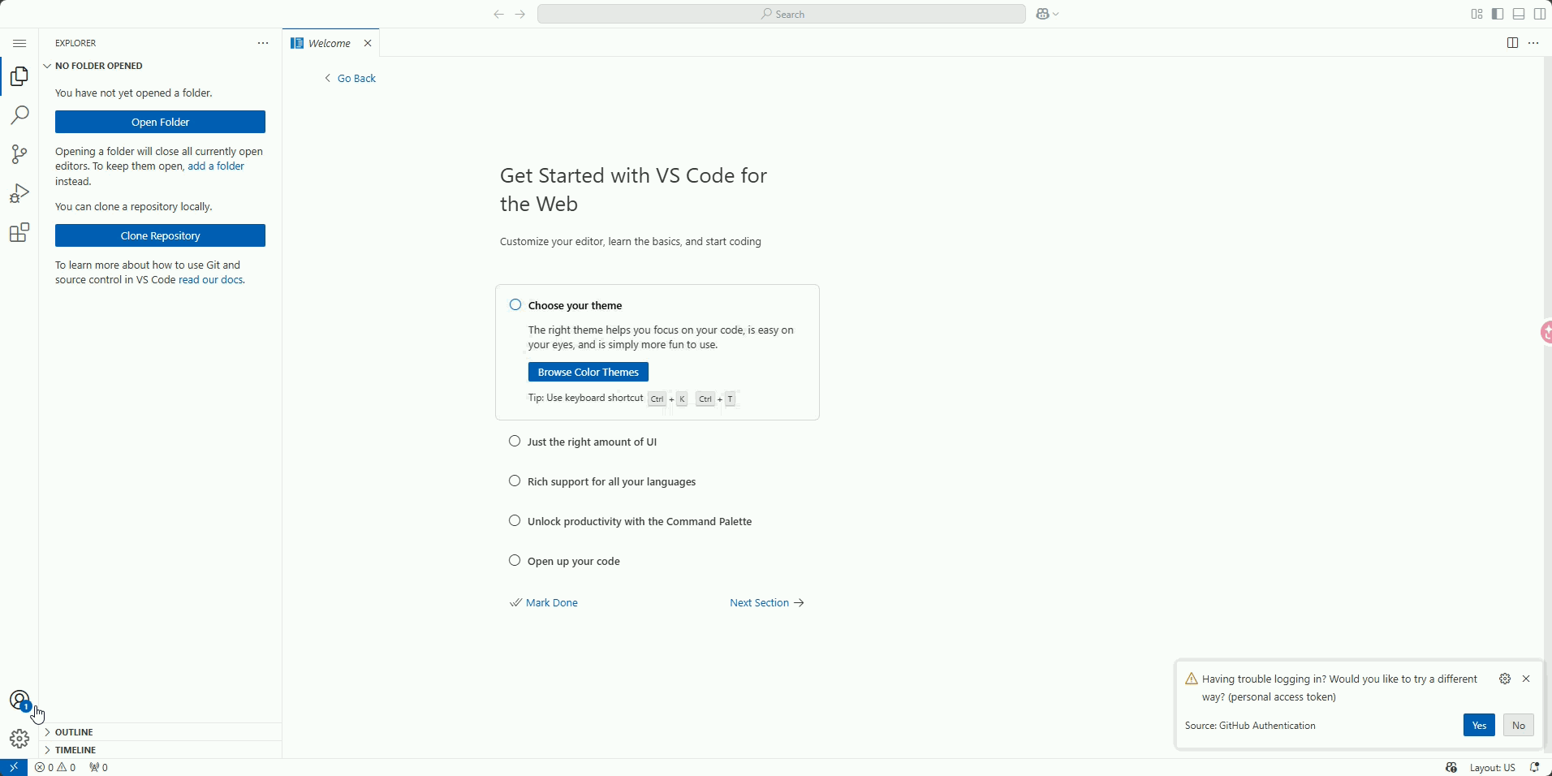Open the application hamburger menu
This screenshot has width=1552, height=776.
point(19,43)
